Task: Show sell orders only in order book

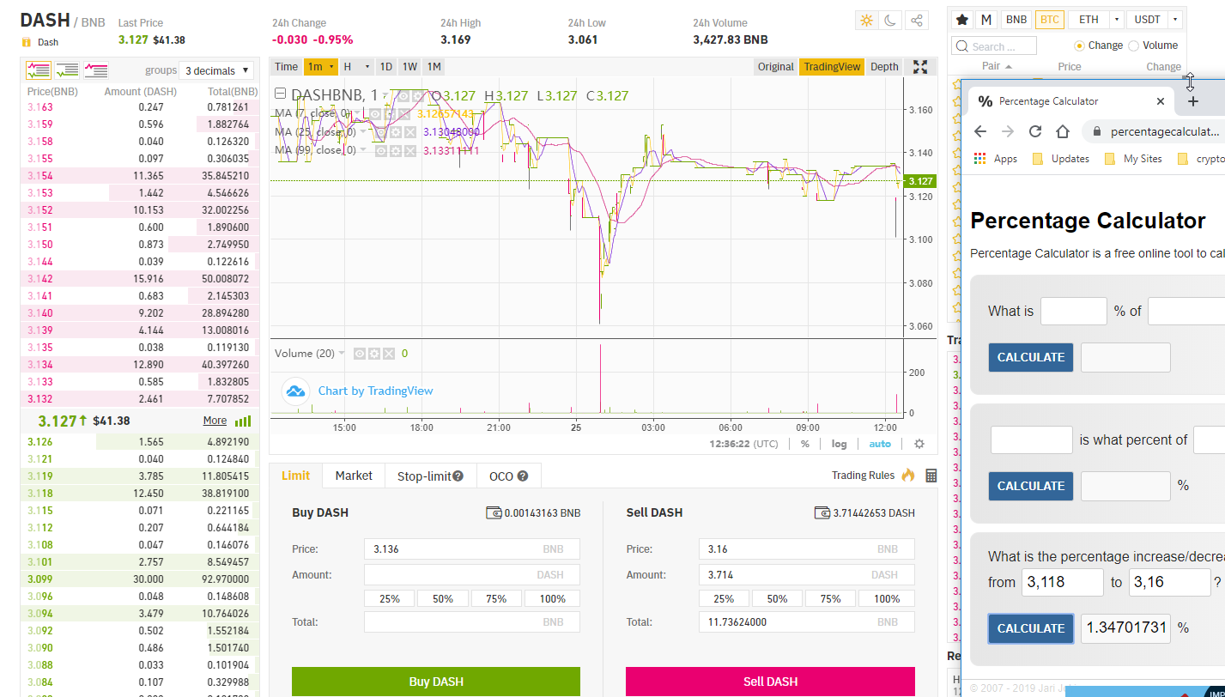Action: pyautogui.click(x=95, y=70)
